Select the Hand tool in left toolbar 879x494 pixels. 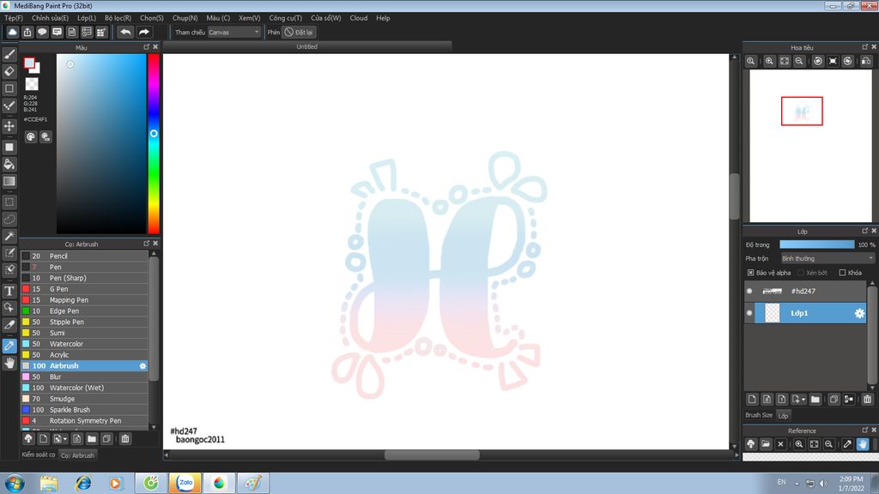click(9, 363)
